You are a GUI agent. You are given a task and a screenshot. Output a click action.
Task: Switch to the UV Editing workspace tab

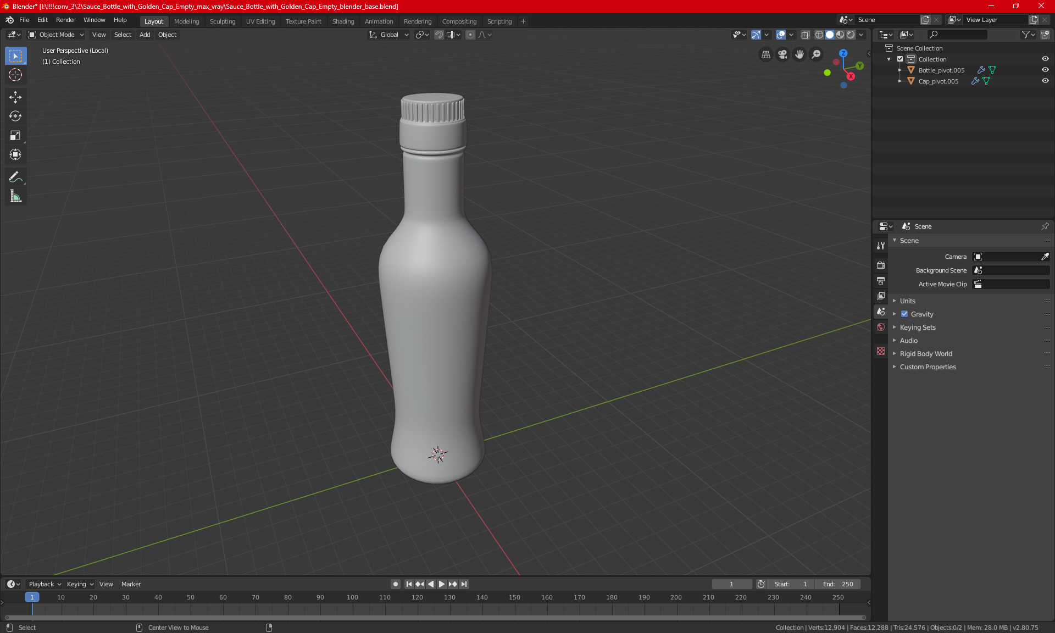(x=260, y=21)
